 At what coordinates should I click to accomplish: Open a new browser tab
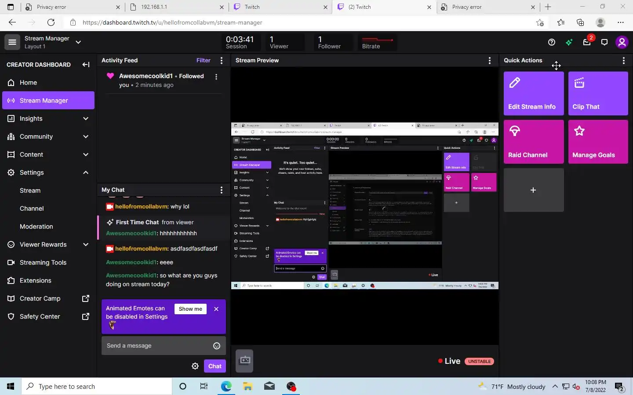coord(548,7)
